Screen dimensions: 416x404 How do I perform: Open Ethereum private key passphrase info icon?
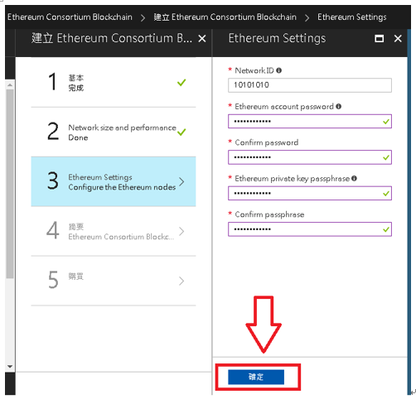tap(354, 179)
